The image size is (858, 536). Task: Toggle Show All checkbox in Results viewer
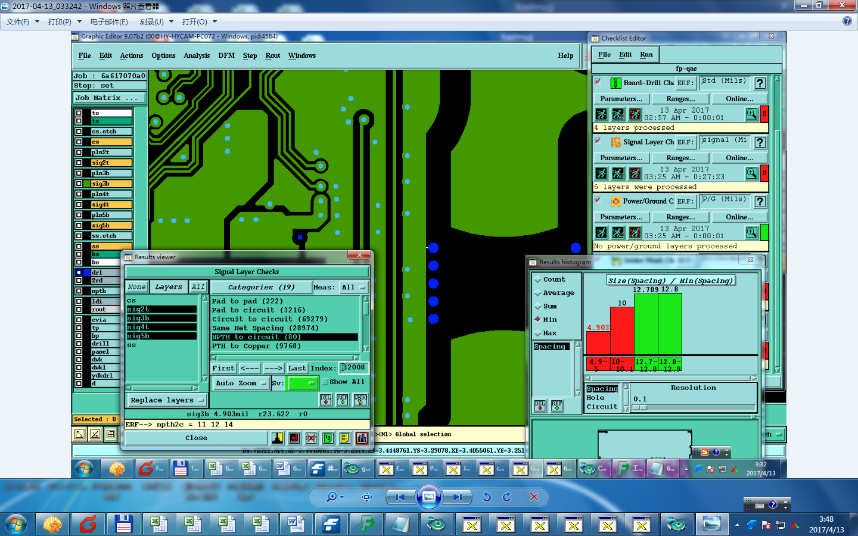tap(325, 382)
